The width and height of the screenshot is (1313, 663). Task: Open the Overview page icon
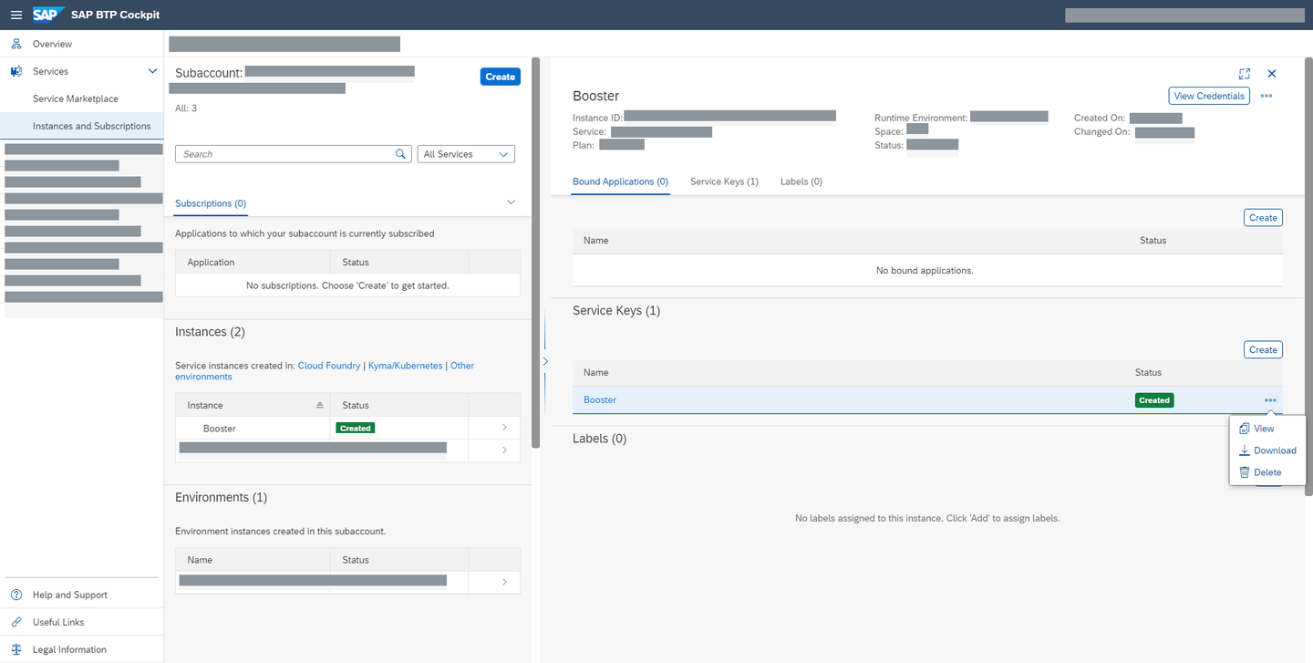[x=16, y=44]
